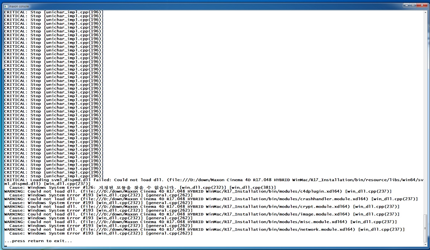
Task: Click the 'Loading svml_dispmd.dll failed' critical line
Action: coord(214,181)
